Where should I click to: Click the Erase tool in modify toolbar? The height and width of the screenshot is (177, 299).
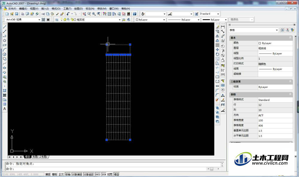coord(217,27)
